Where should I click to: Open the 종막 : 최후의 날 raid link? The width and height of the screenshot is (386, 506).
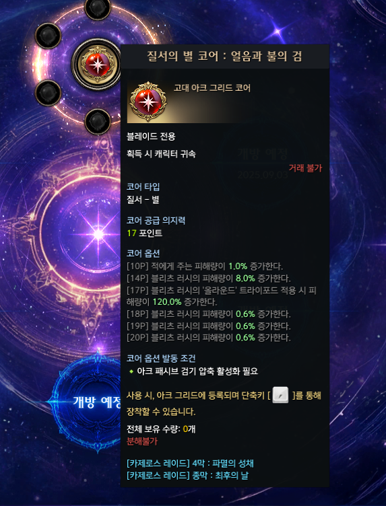click(188, 475)
